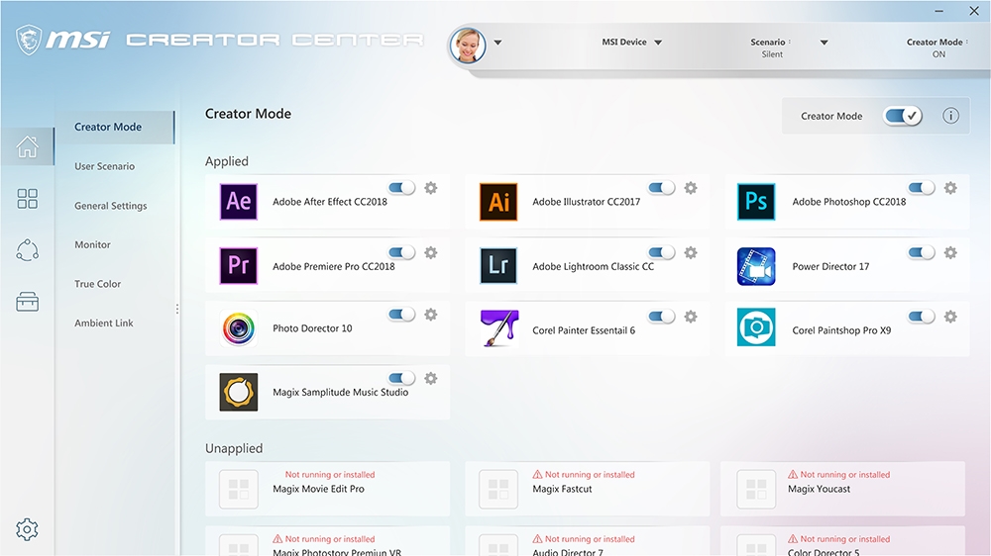Open settings gear at bottom-left corner

pos(28,529)
